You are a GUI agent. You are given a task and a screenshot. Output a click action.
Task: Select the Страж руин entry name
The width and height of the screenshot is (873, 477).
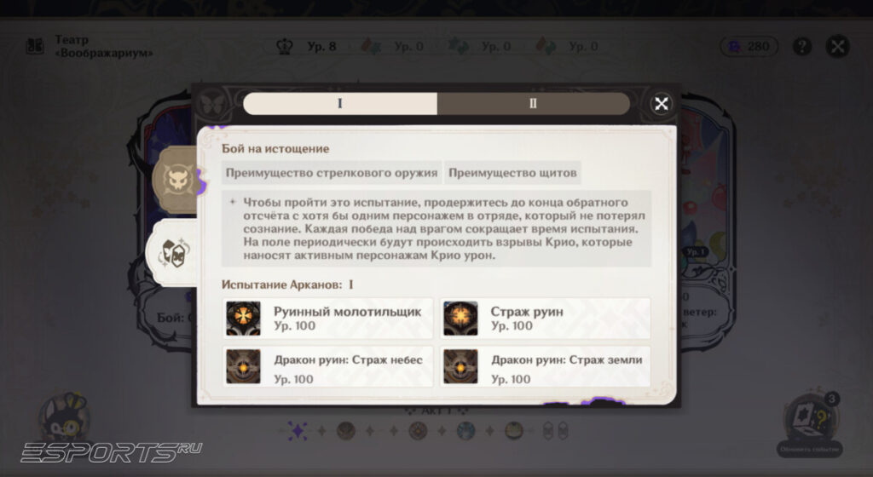pyautogui.click(x=527, y=312)
